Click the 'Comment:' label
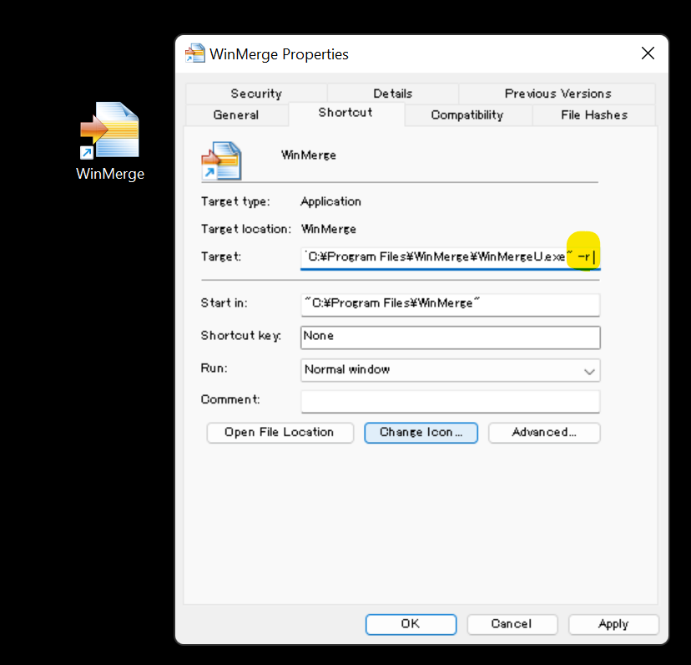This screenshot has height=665, width=691. [x=230, y=399]
